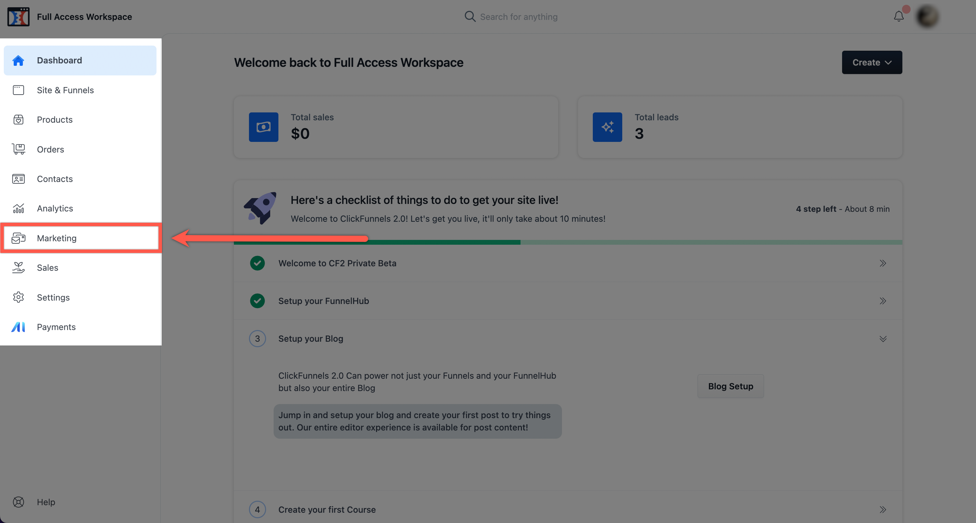Image resolution: width=976 pixels, height=523 pixels.
Task: Open Contacts menu item
Action: click(80, 179)
